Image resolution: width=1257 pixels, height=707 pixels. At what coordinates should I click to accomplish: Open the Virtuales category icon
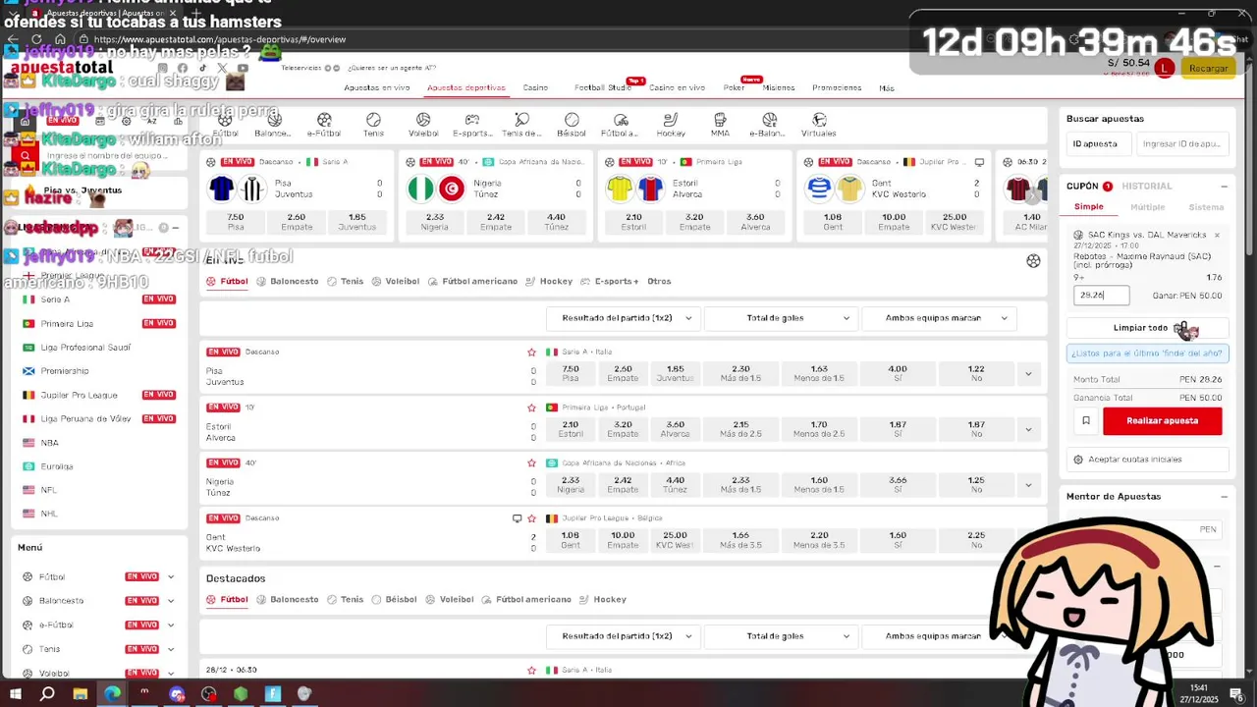point(819,125)
